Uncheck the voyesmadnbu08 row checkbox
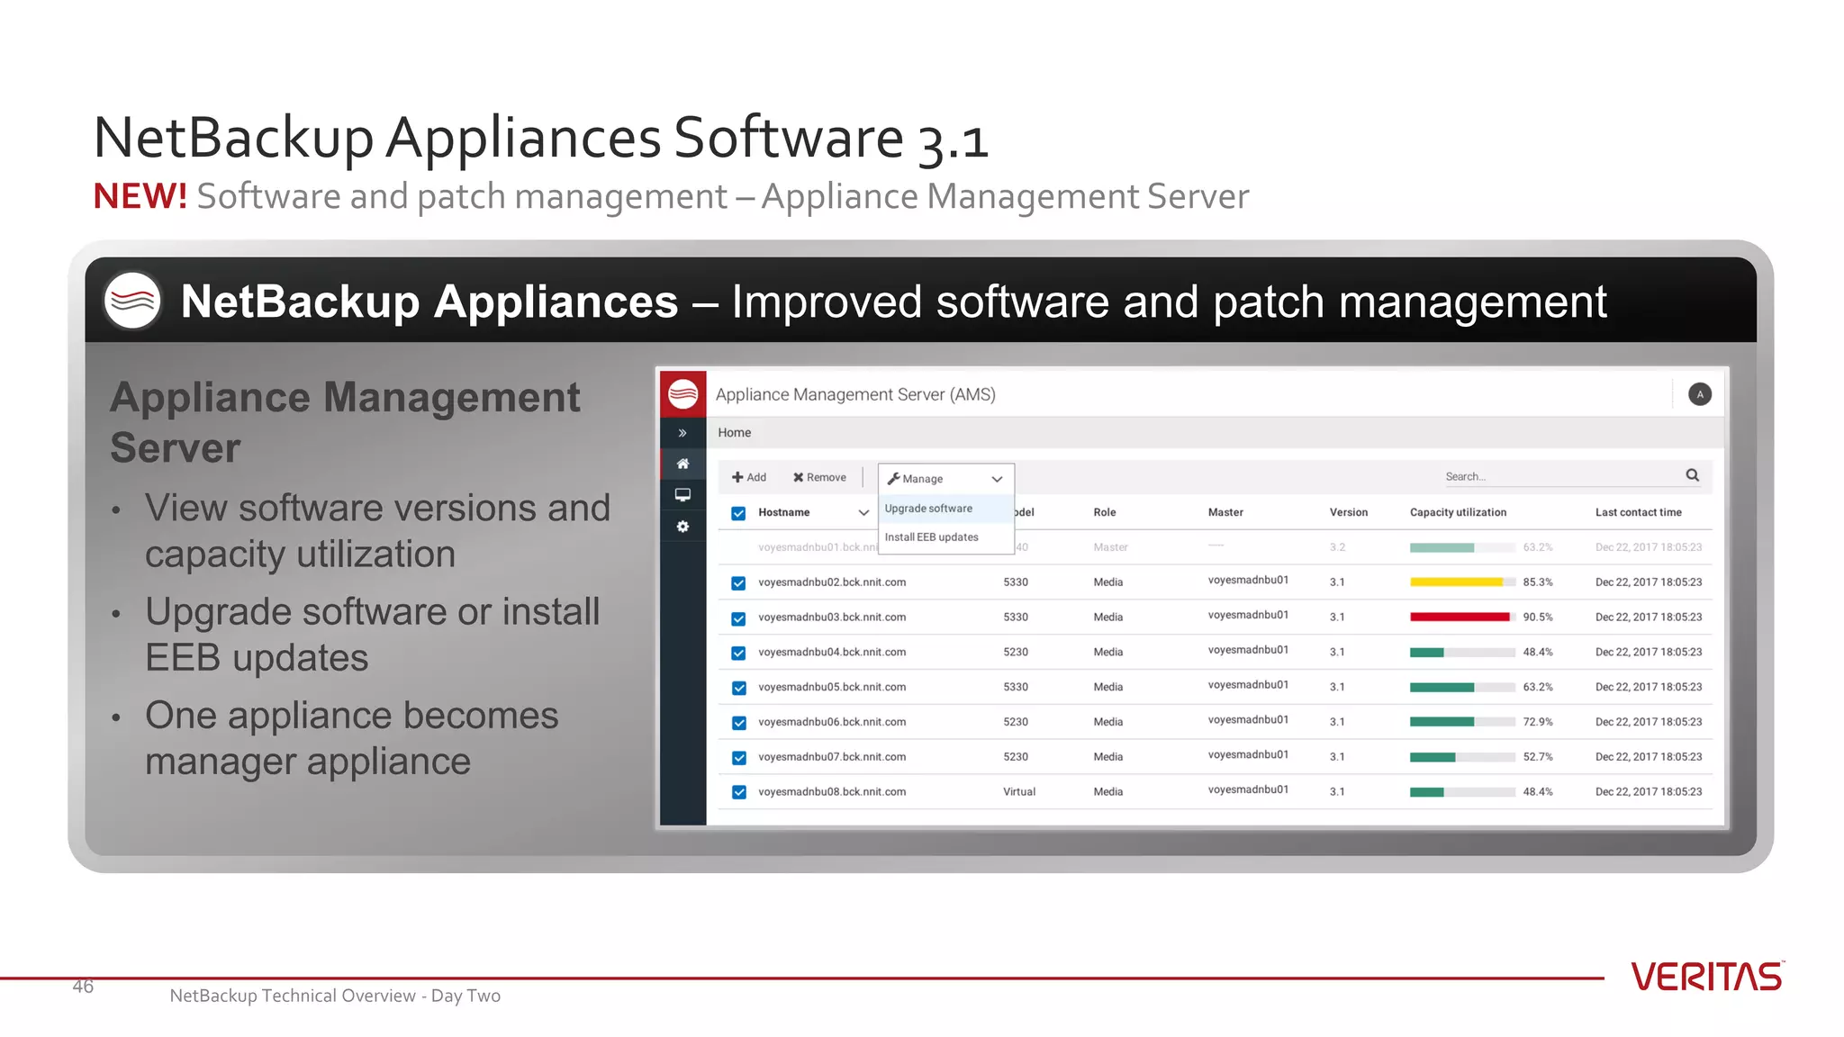The height and width of the screenshot is (1037, 1844). coord(738,792)
